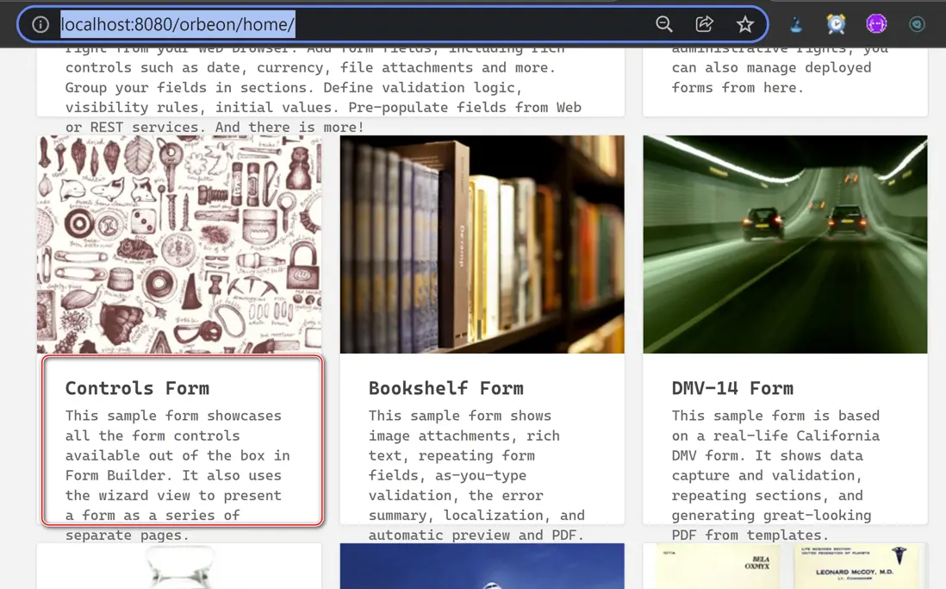
Task: Open the alarm clock extension icon
Action: pos(837,24)
